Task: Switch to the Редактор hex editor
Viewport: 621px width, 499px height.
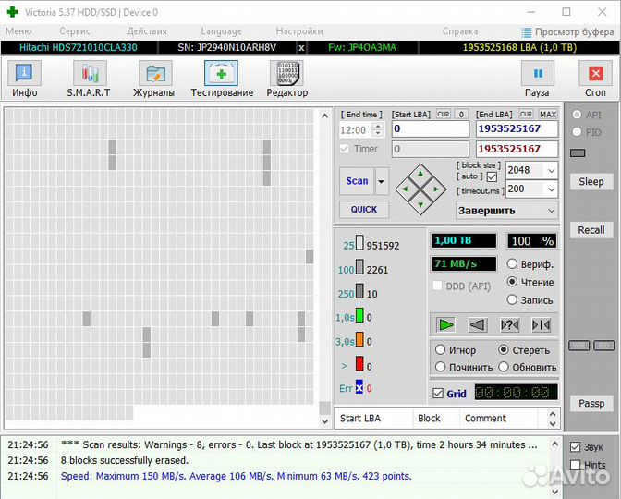Action: [x=286, y=79]
